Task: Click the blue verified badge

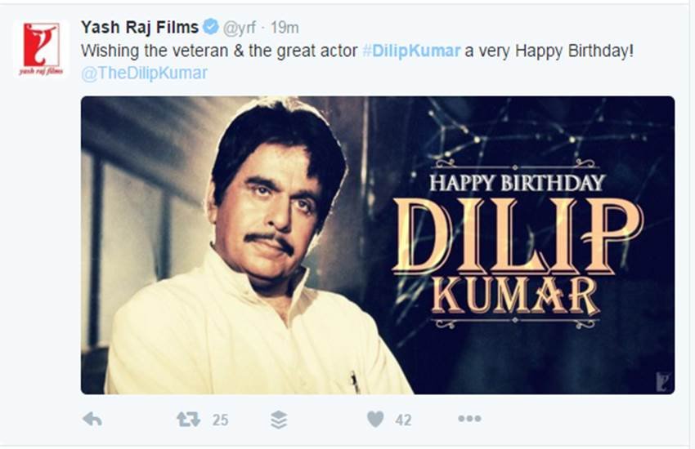Action: 210,27
